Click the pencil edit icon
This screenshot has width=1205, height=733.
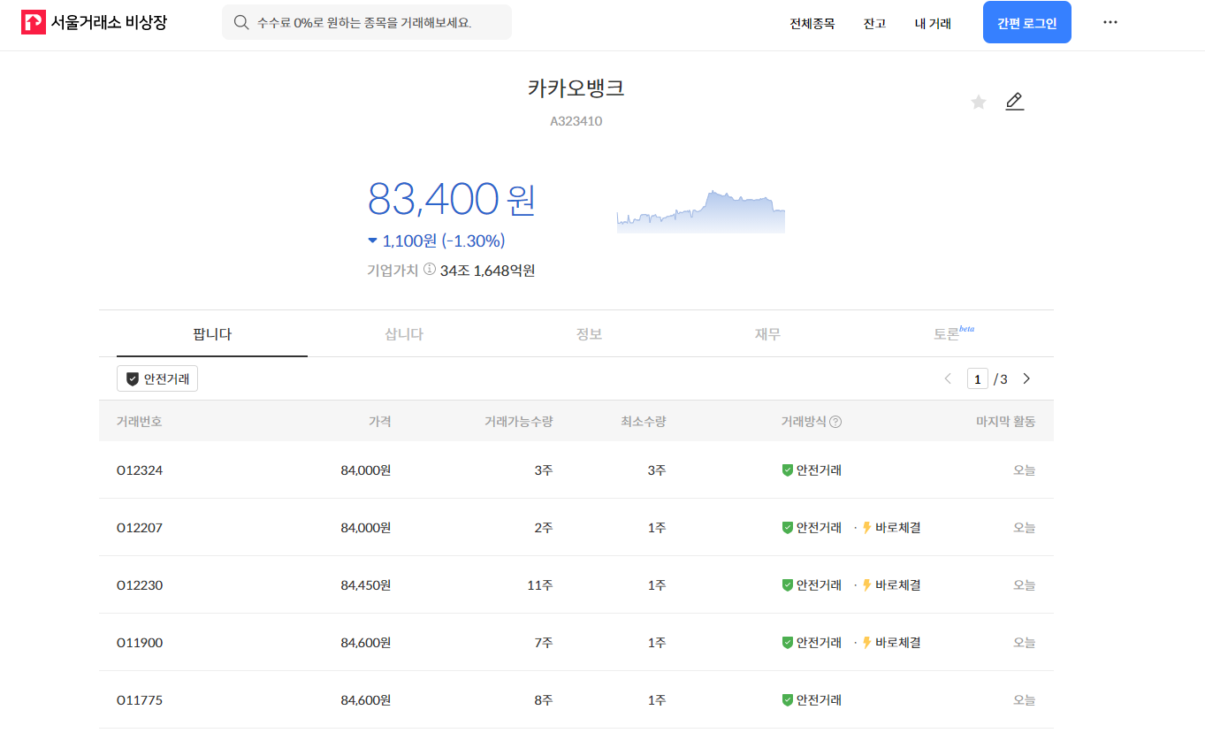point(1015,102)
